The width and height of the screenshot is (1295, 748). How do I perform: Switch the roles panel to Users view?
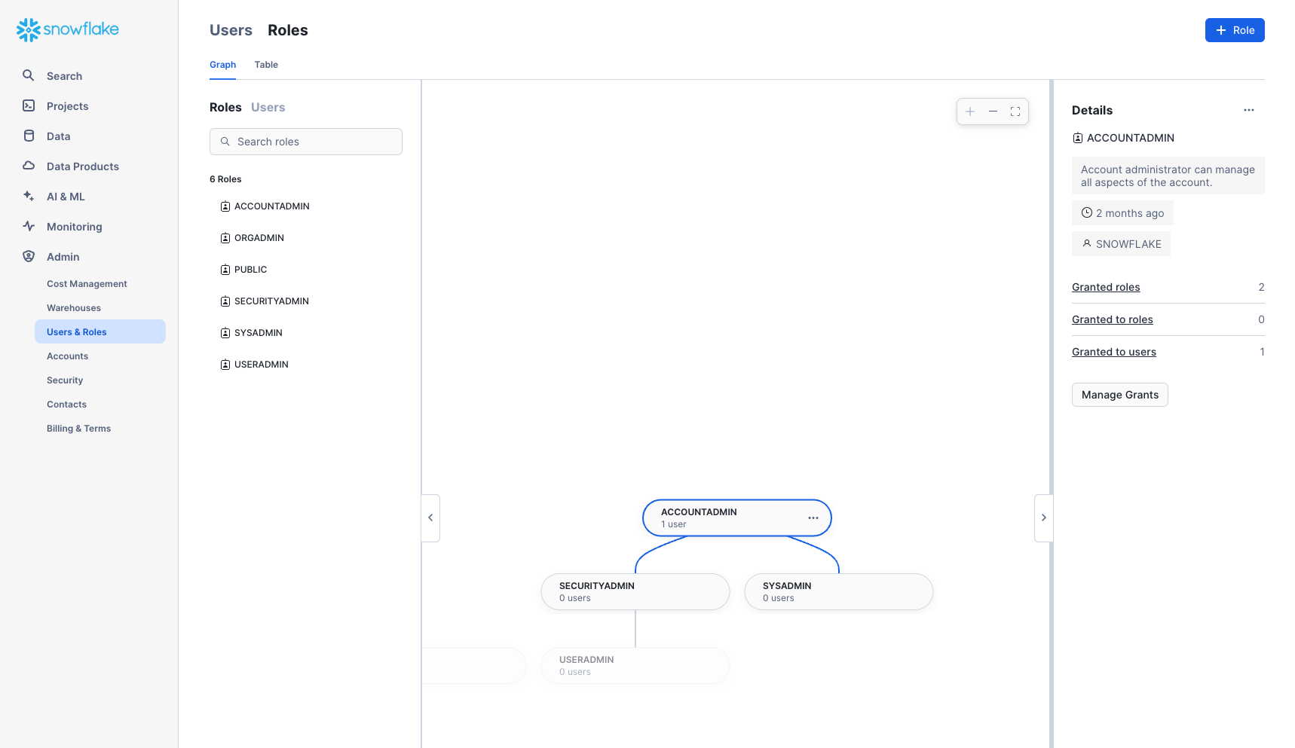[x=268, y=107]
